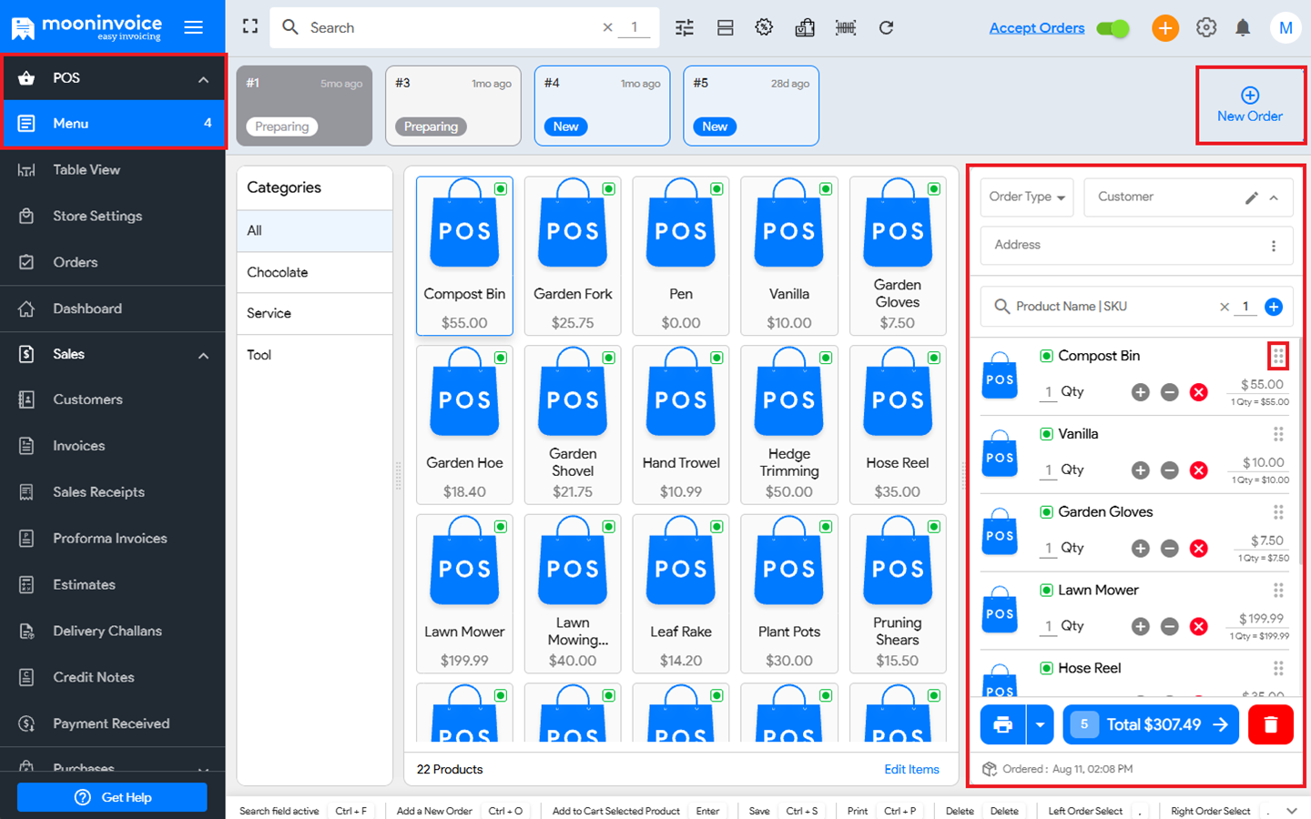Toggle the Accept Orders switch
1311x819 pixels.
click(1113, 28)
